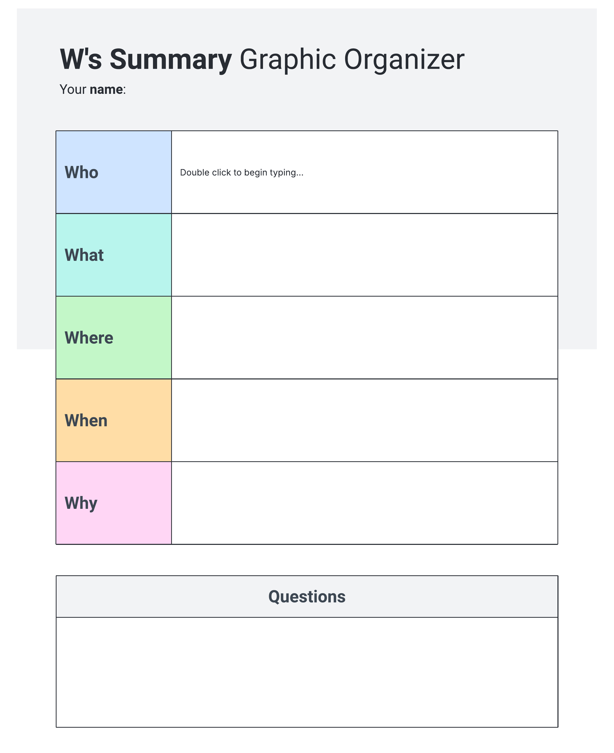The image size is (614, 753).
Task: Click the 'Graphic Organizer' title text
Action: tap(352, 59)
